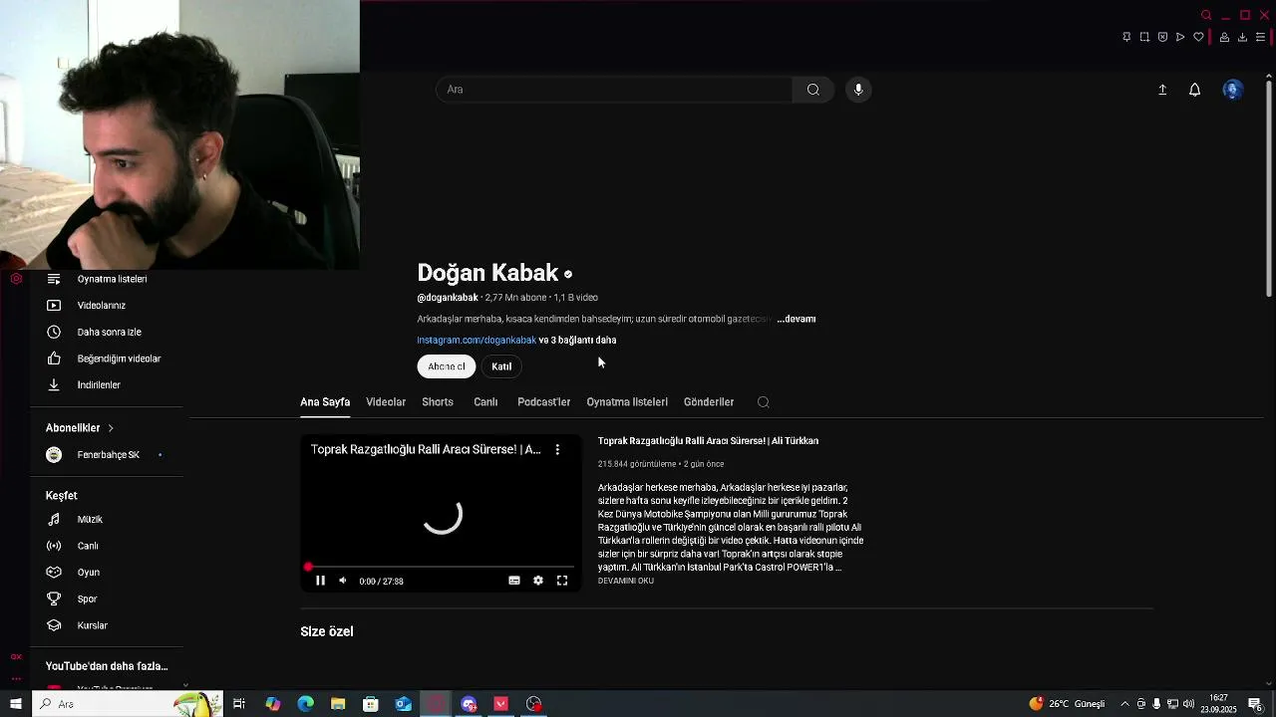This screenshot has height=717, width=1276.
Task: Switch to the 'Shorts' channel tab
Action: tap(438, 402)
